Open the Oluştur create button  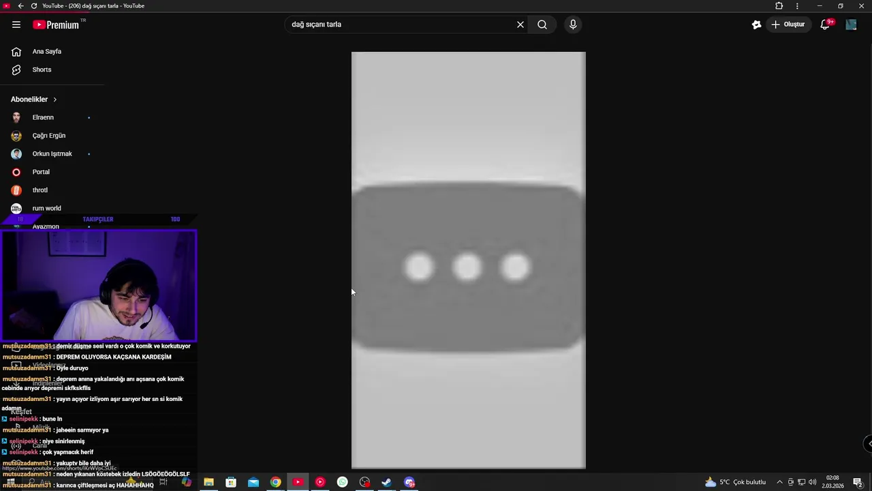pyautogui.click(x=788, y=25)
